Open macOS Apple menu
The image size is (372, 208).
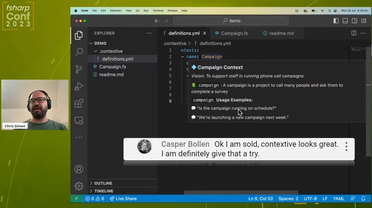tap(75, 11)
